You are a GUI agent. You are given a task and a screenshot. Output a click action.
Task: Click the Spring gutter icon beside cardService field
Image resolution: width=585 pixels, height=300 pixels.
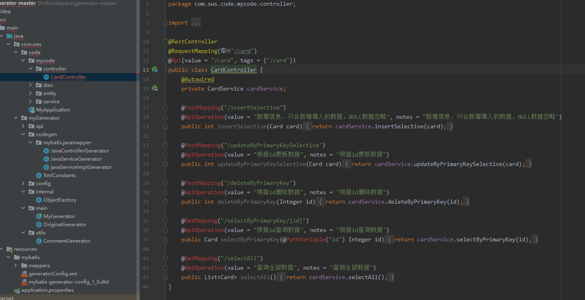[155, 88]
